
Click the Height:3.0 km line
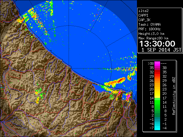pos(151,34)
